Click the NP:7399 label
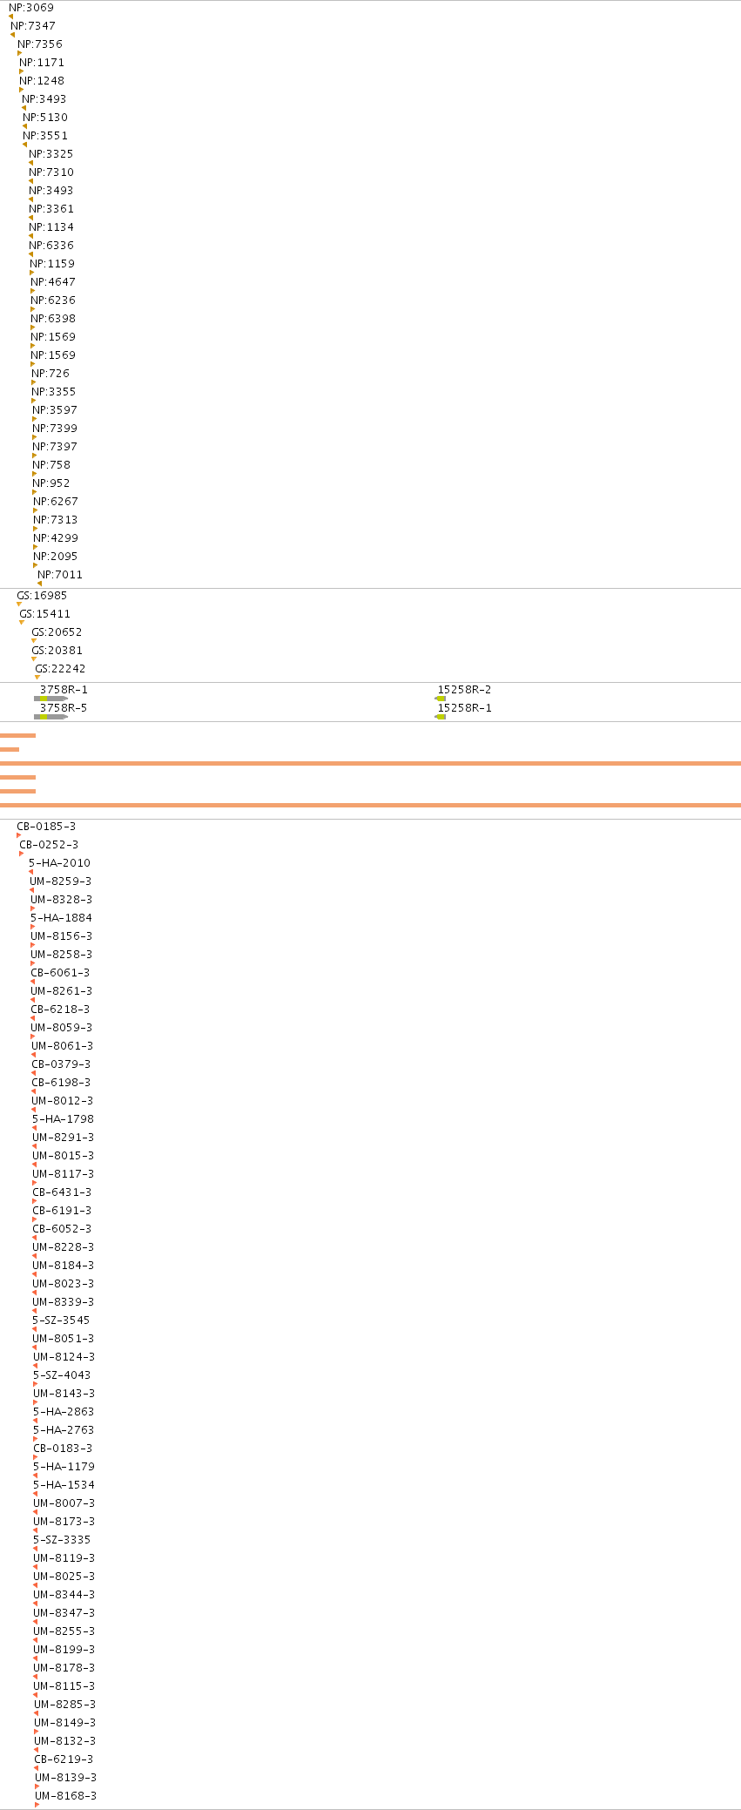 pyautogui.click(x=55, y=429)
